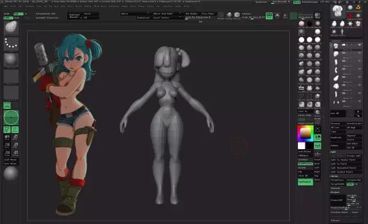Open the Transform menu
The height and width of the screenshot is (224, 368).
point(167,6)
